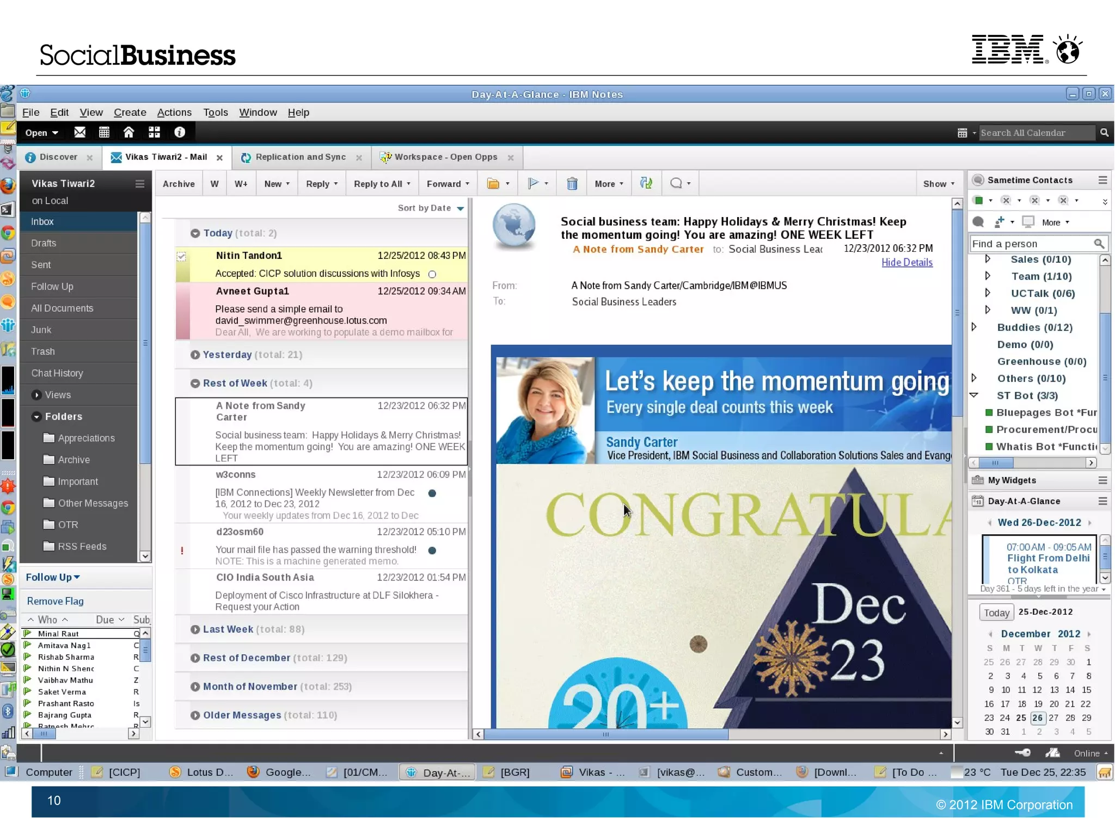Toggle unread circle on Nitin Tandon1 email
1115x835 pixels.
pyautogui.click(x=432, y=274)
